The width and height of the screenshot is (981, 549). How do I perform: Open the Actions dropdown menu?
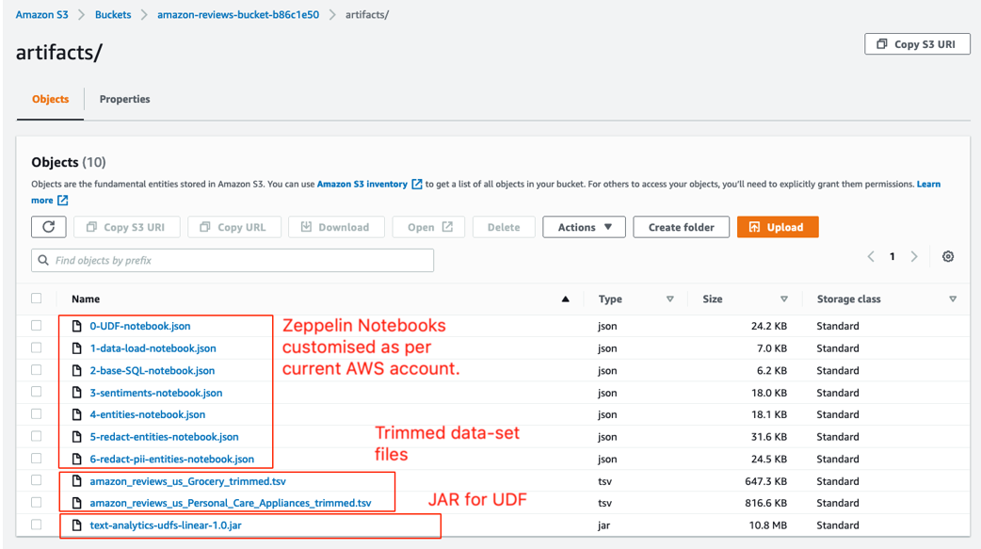pos(584,227)
